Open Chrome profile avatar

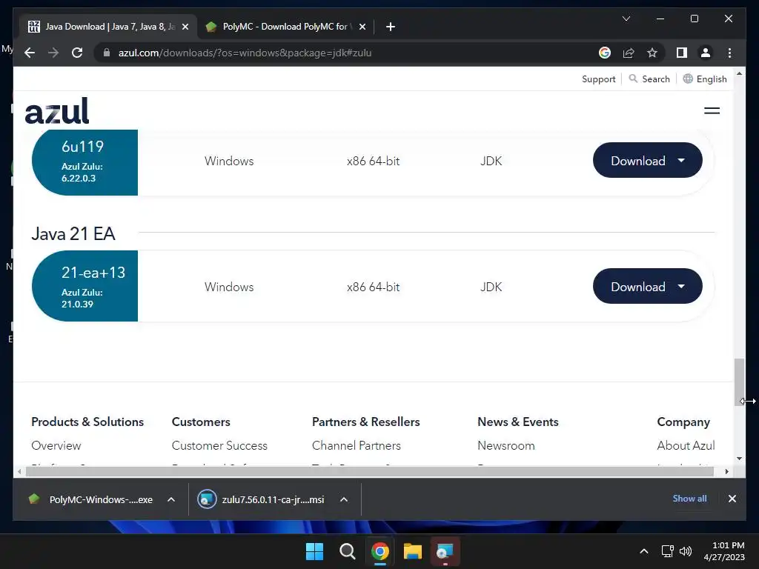706,53
